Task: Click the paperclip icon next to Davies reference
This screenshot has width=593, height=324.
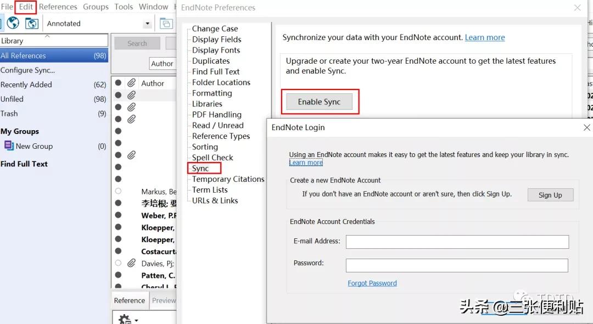Action: point(131,263)
